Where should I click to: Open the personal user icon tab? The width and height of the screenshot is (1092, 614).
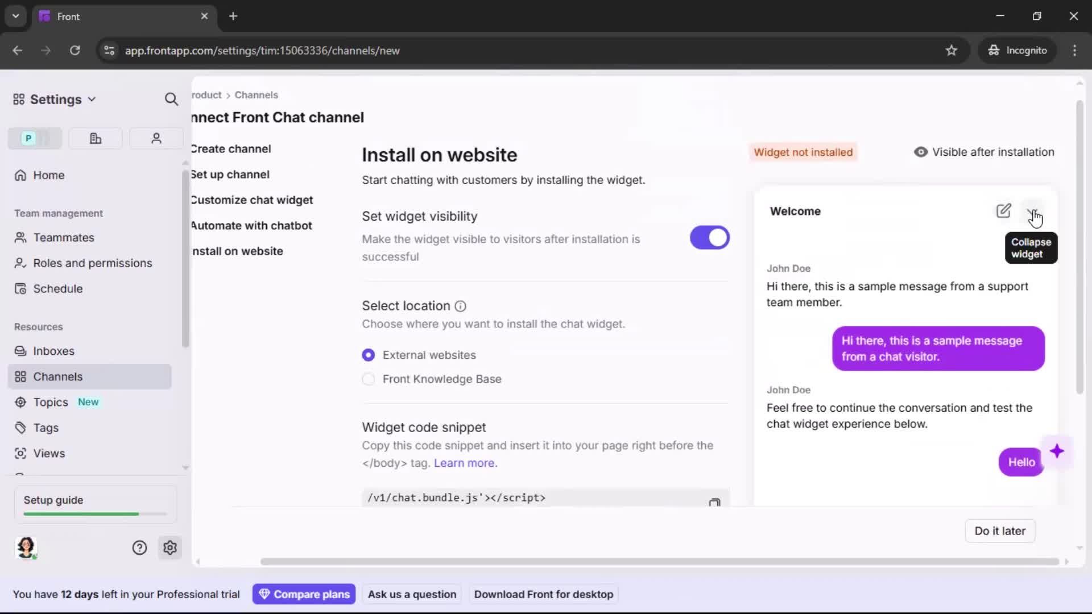(x=156, y=138)
